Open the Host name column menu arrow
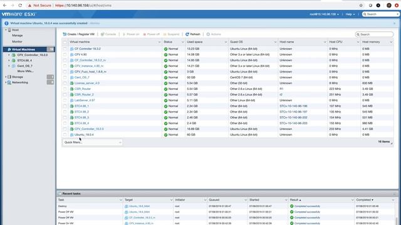The width and height of the screenshot is (401, 225). pyautogui.click(x=325, y=42)
